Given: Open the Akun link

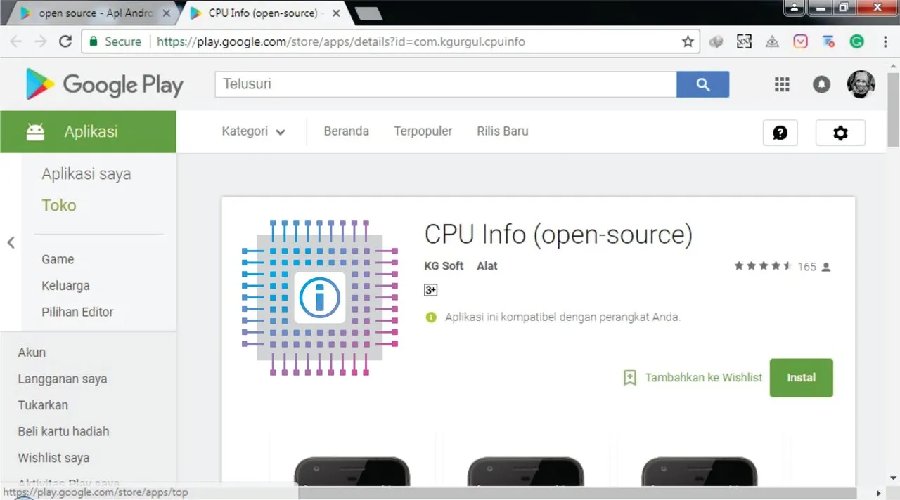Looking at the screenshot, I should [x=32, y=353].
